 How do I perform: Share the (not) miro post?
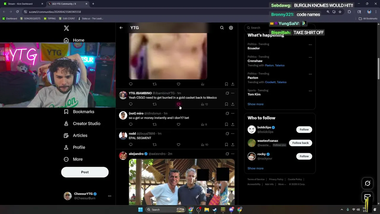coord(233,125)
